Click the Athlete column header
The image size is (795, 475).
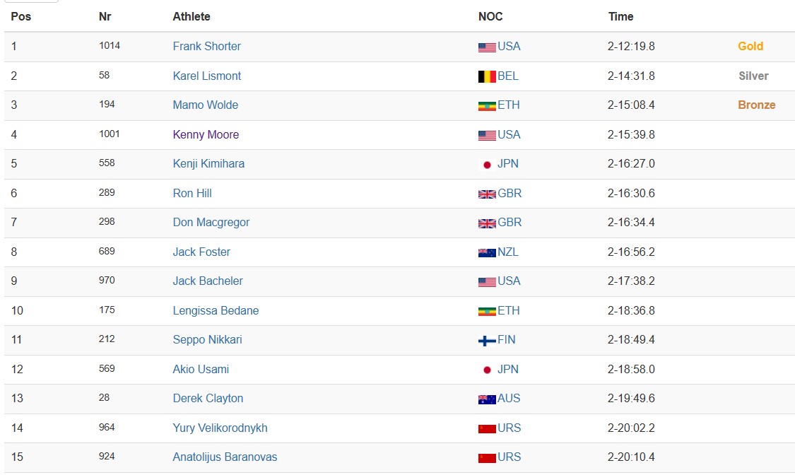pyautogui.click(x=191, y=16)
